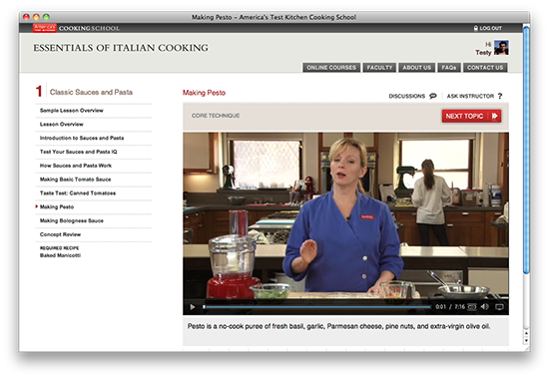Click the video progress bar
This screenshot has height=378, width=549.
(316, 307)
